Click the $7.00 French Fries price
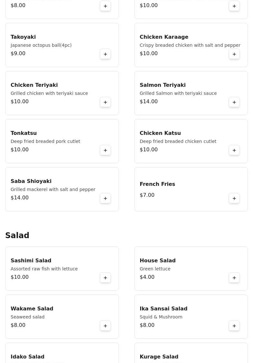The image size is (253, 363). (x=147, y=195)
